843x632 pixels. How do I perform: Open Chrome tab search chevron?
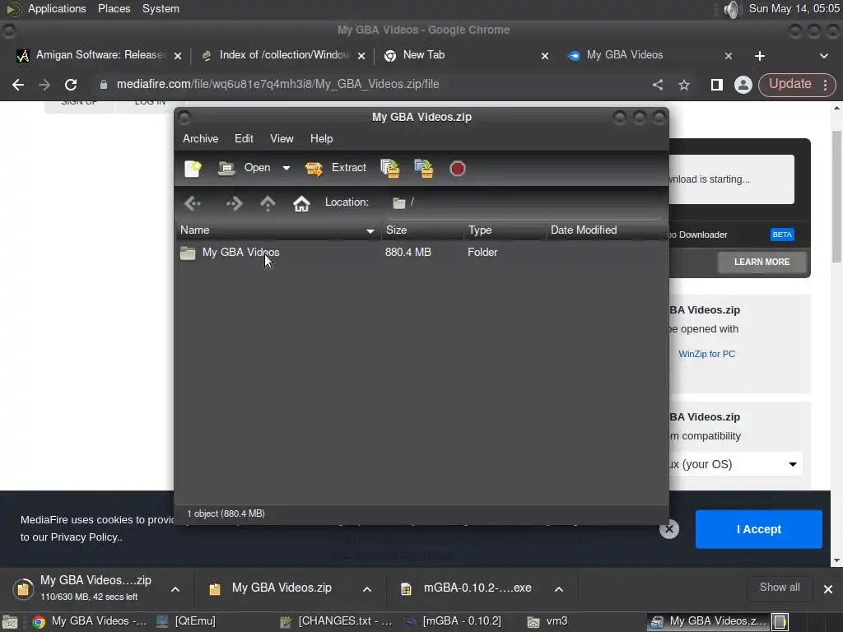tap(823, 56)
